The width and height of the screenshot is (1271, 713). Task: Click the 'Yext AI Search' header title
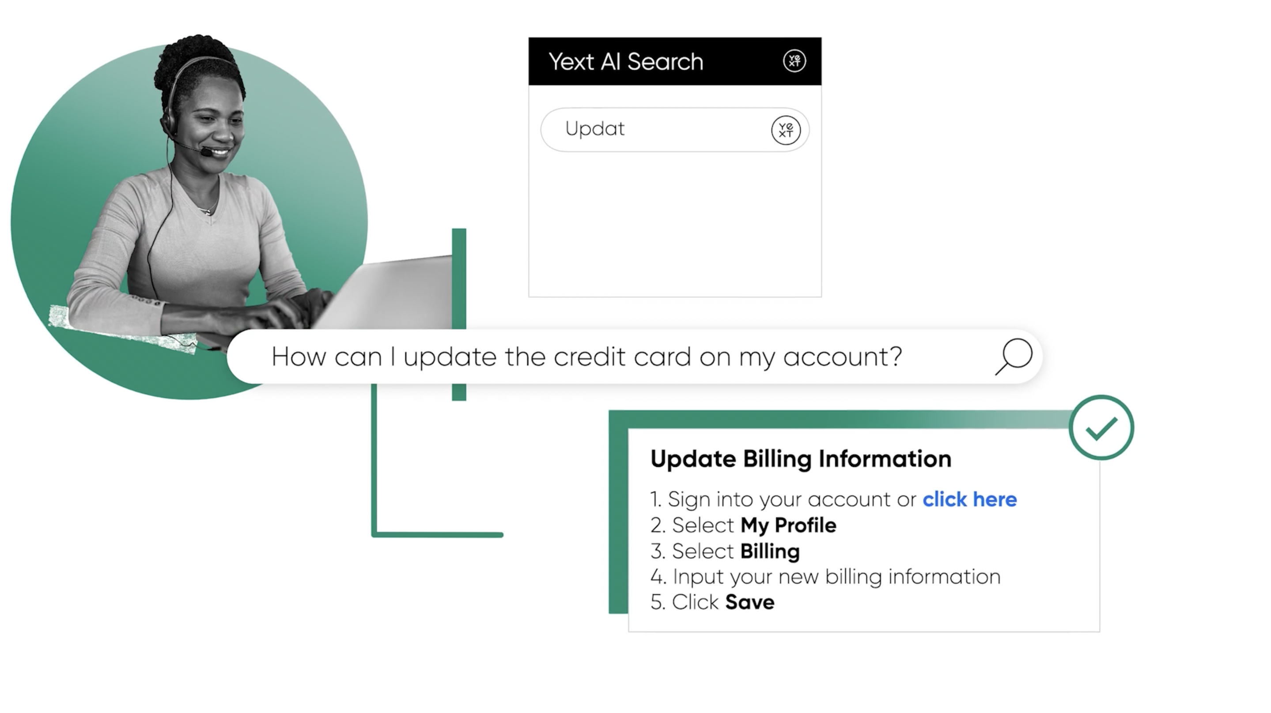pyautogui.click(x=626, y=62)
